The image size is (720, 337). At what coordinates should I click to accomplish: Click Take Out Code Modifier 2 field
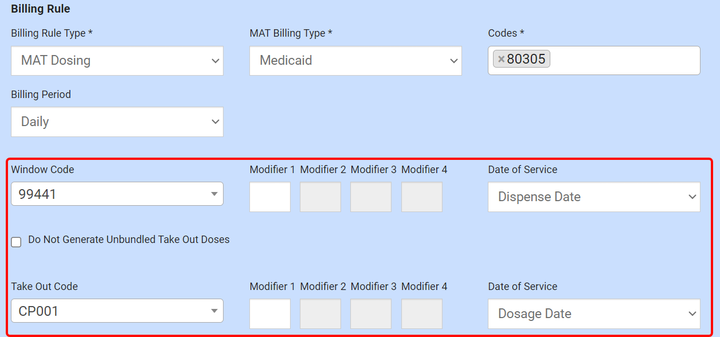pos(320,314)
